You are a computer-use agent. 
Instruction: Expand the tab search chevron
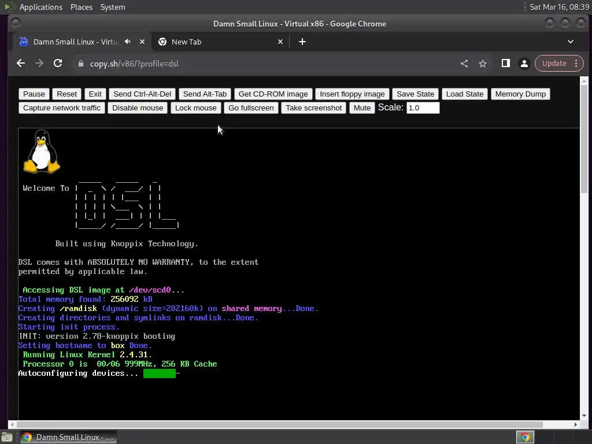click(x=571, y=42)
